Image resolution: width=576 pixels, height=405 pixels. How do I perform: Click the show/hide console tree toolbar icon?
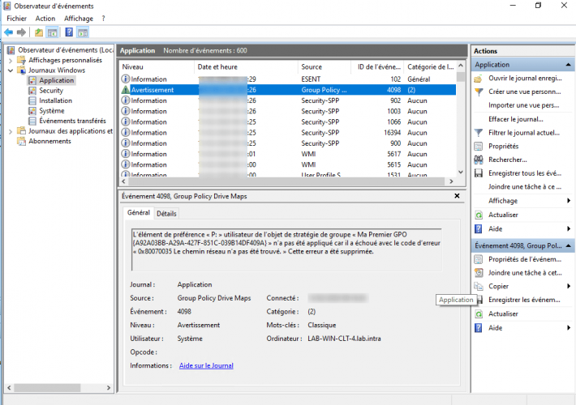coord(53,32)
